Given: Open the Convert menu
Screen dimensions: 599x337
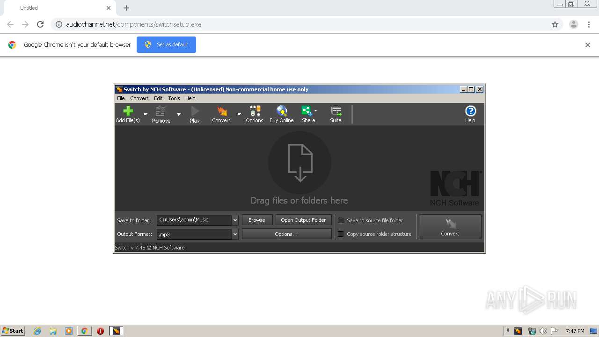Looking at the screenshot, I should tap(139, 98).
